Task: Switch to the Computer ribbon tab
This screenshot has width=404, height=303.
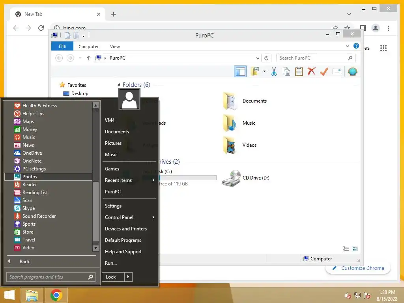Action: point(89,47)
